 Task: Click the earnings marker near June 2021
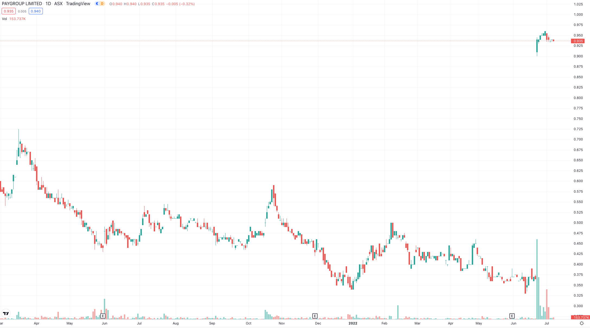(x=103, y=316)
